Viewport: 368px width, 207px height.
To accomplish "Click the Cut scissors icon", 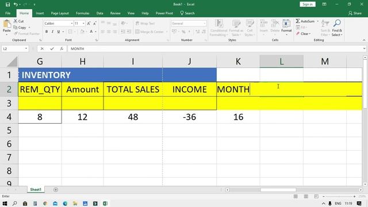I will (16, 21).
